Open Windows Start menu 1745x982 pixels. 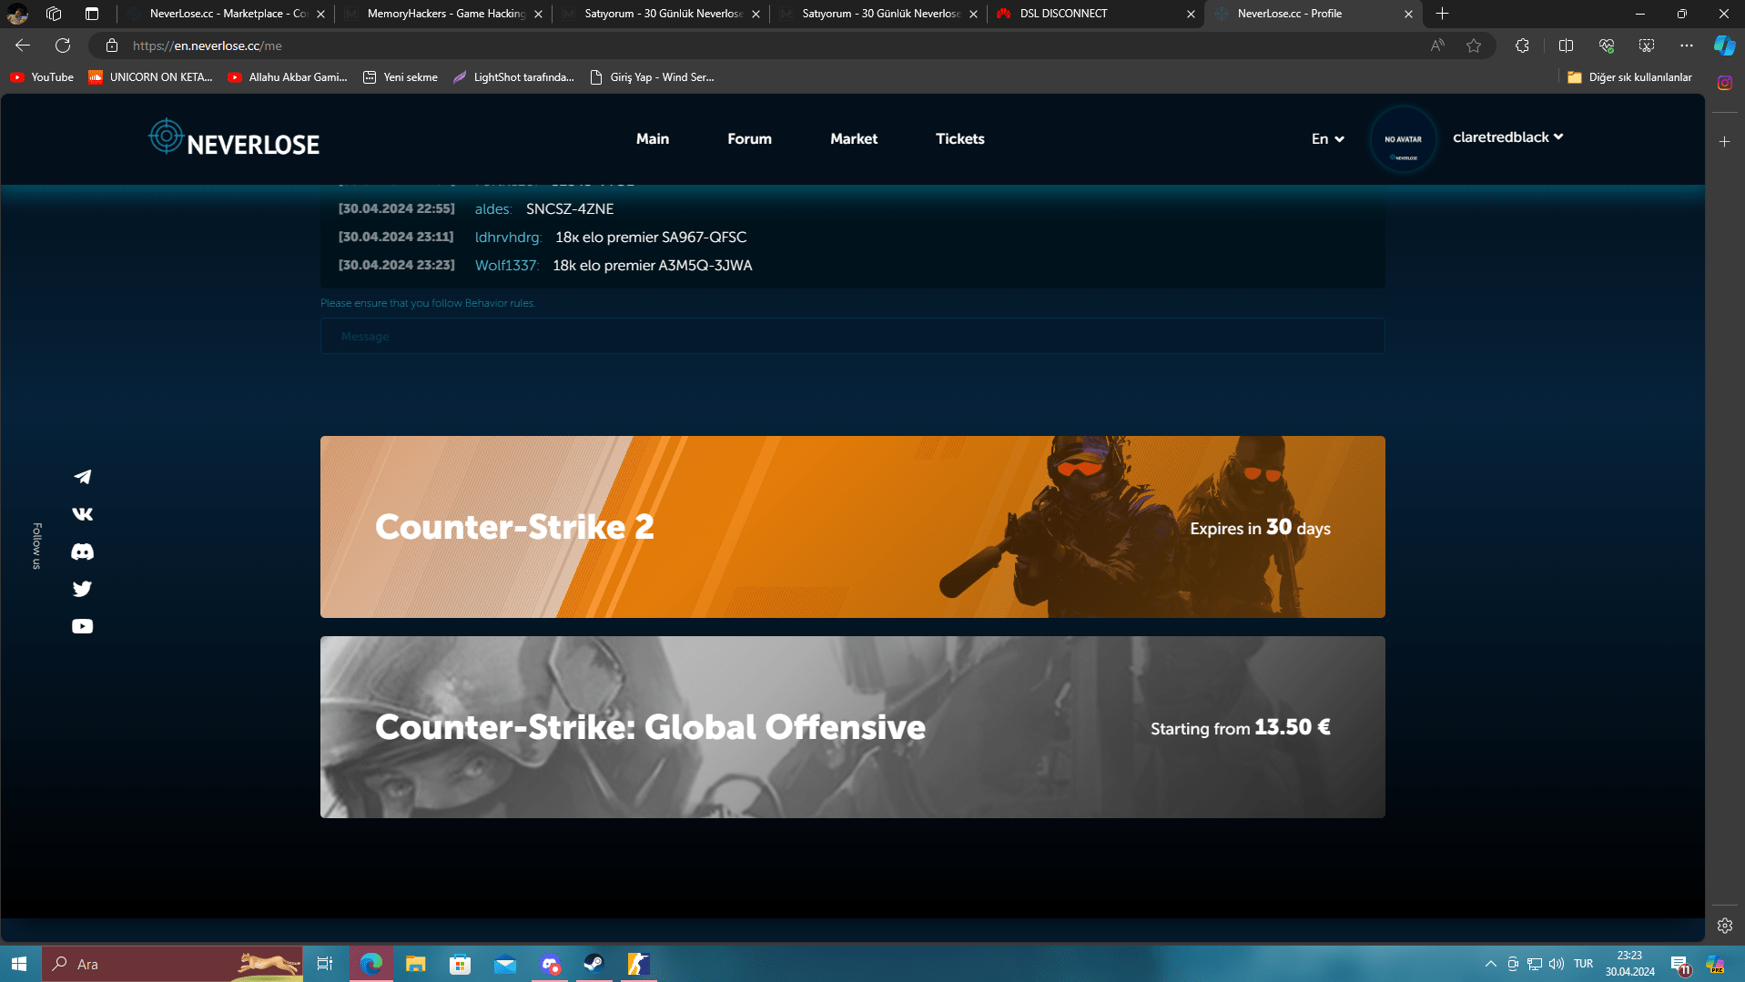pyautogui.click(x=20, y=964)
